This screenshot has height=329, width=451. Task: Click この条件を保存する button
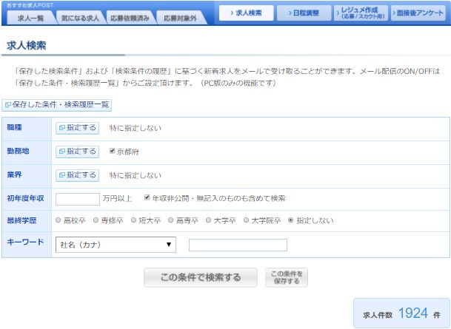[286, 277]
